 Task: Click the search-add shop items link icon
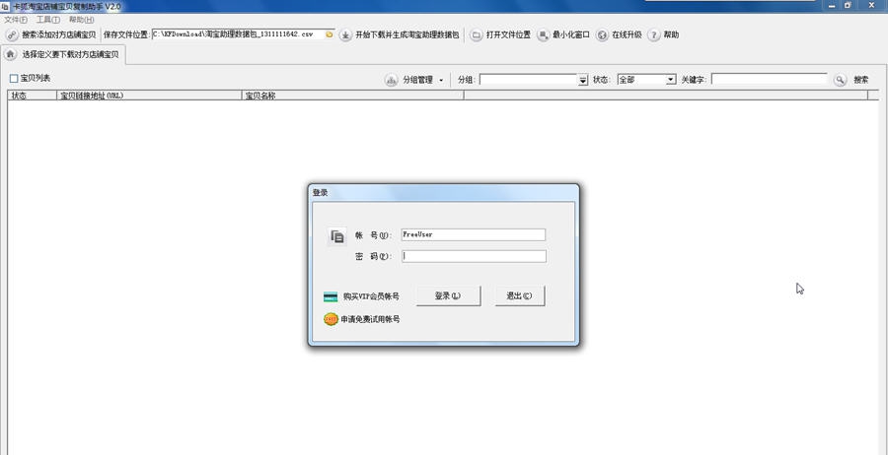point(12,35)
